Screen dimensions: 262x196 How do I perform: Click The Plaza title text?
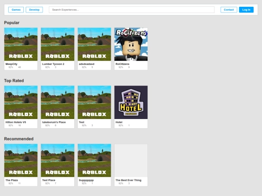(x=12, y=180)
